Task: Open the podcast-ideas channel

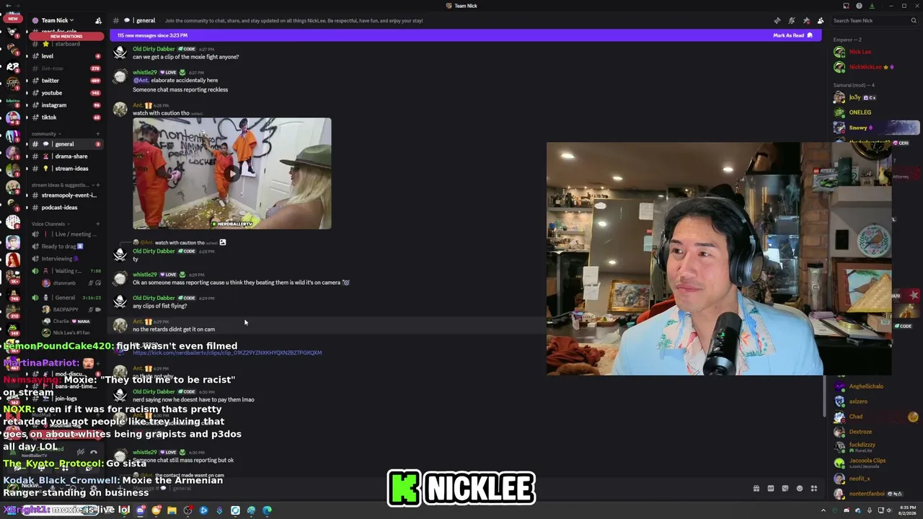Action: click(65, 208)
